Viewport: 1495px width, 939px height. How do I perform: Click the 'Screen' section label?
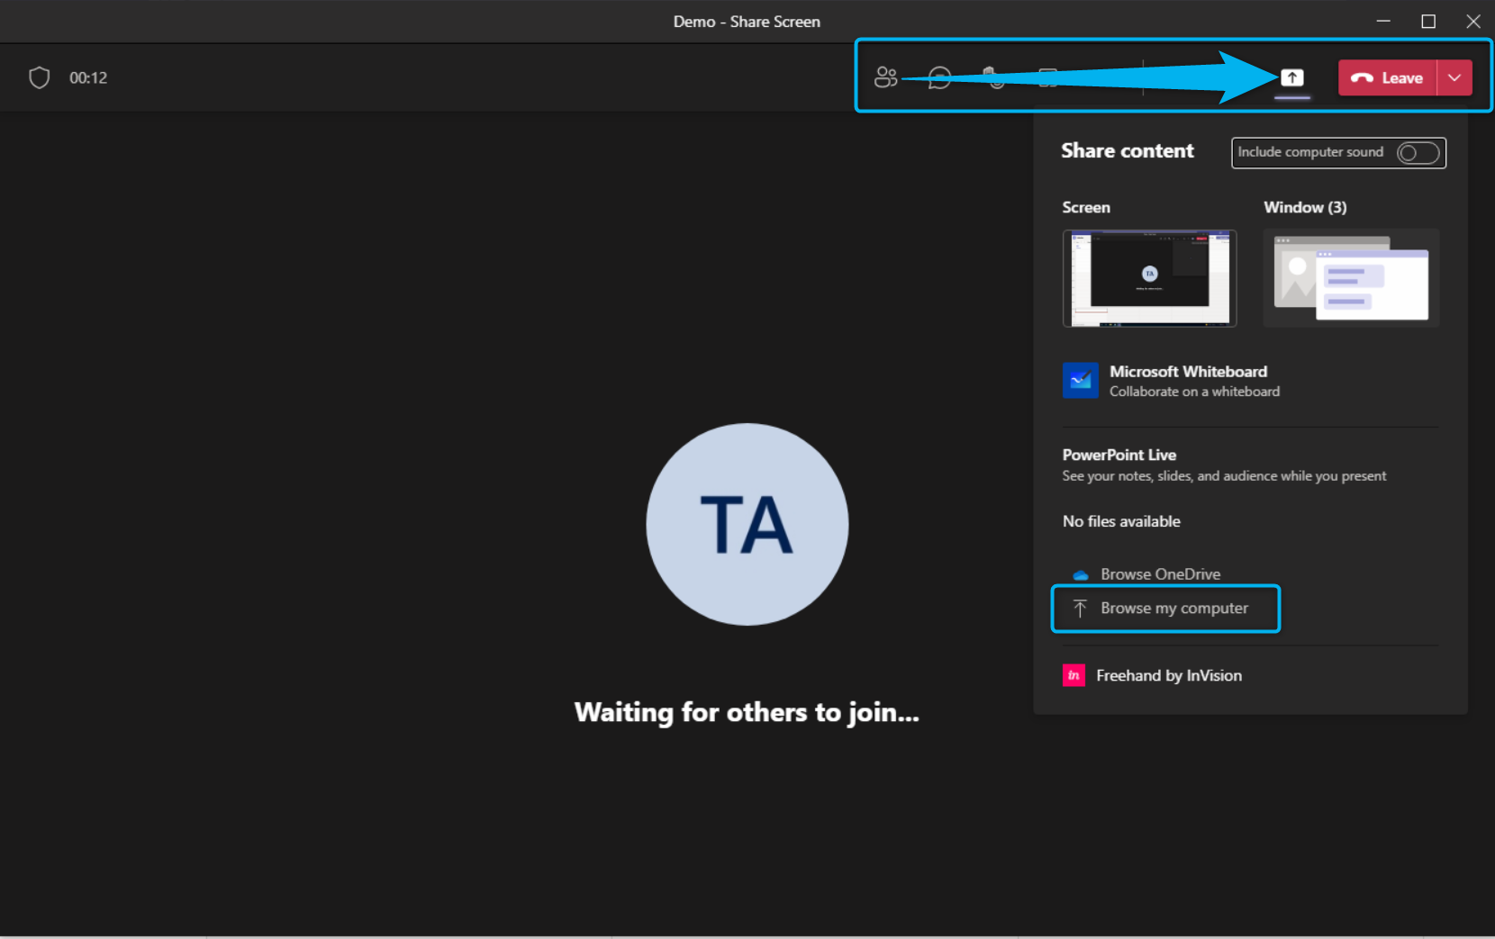click(1086, 207)
